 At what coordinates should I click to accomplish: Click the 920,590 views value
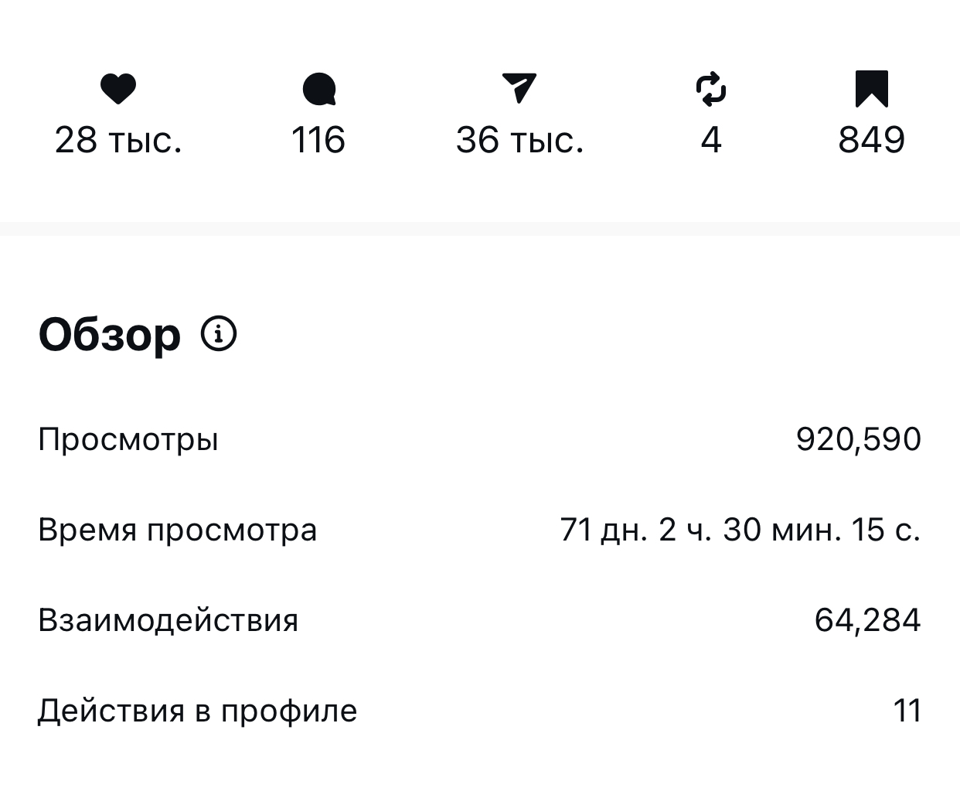point(858,440)
